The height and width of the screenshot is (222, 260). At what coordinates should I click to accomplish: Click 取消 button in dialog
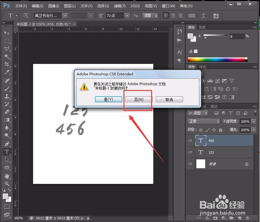169,99
